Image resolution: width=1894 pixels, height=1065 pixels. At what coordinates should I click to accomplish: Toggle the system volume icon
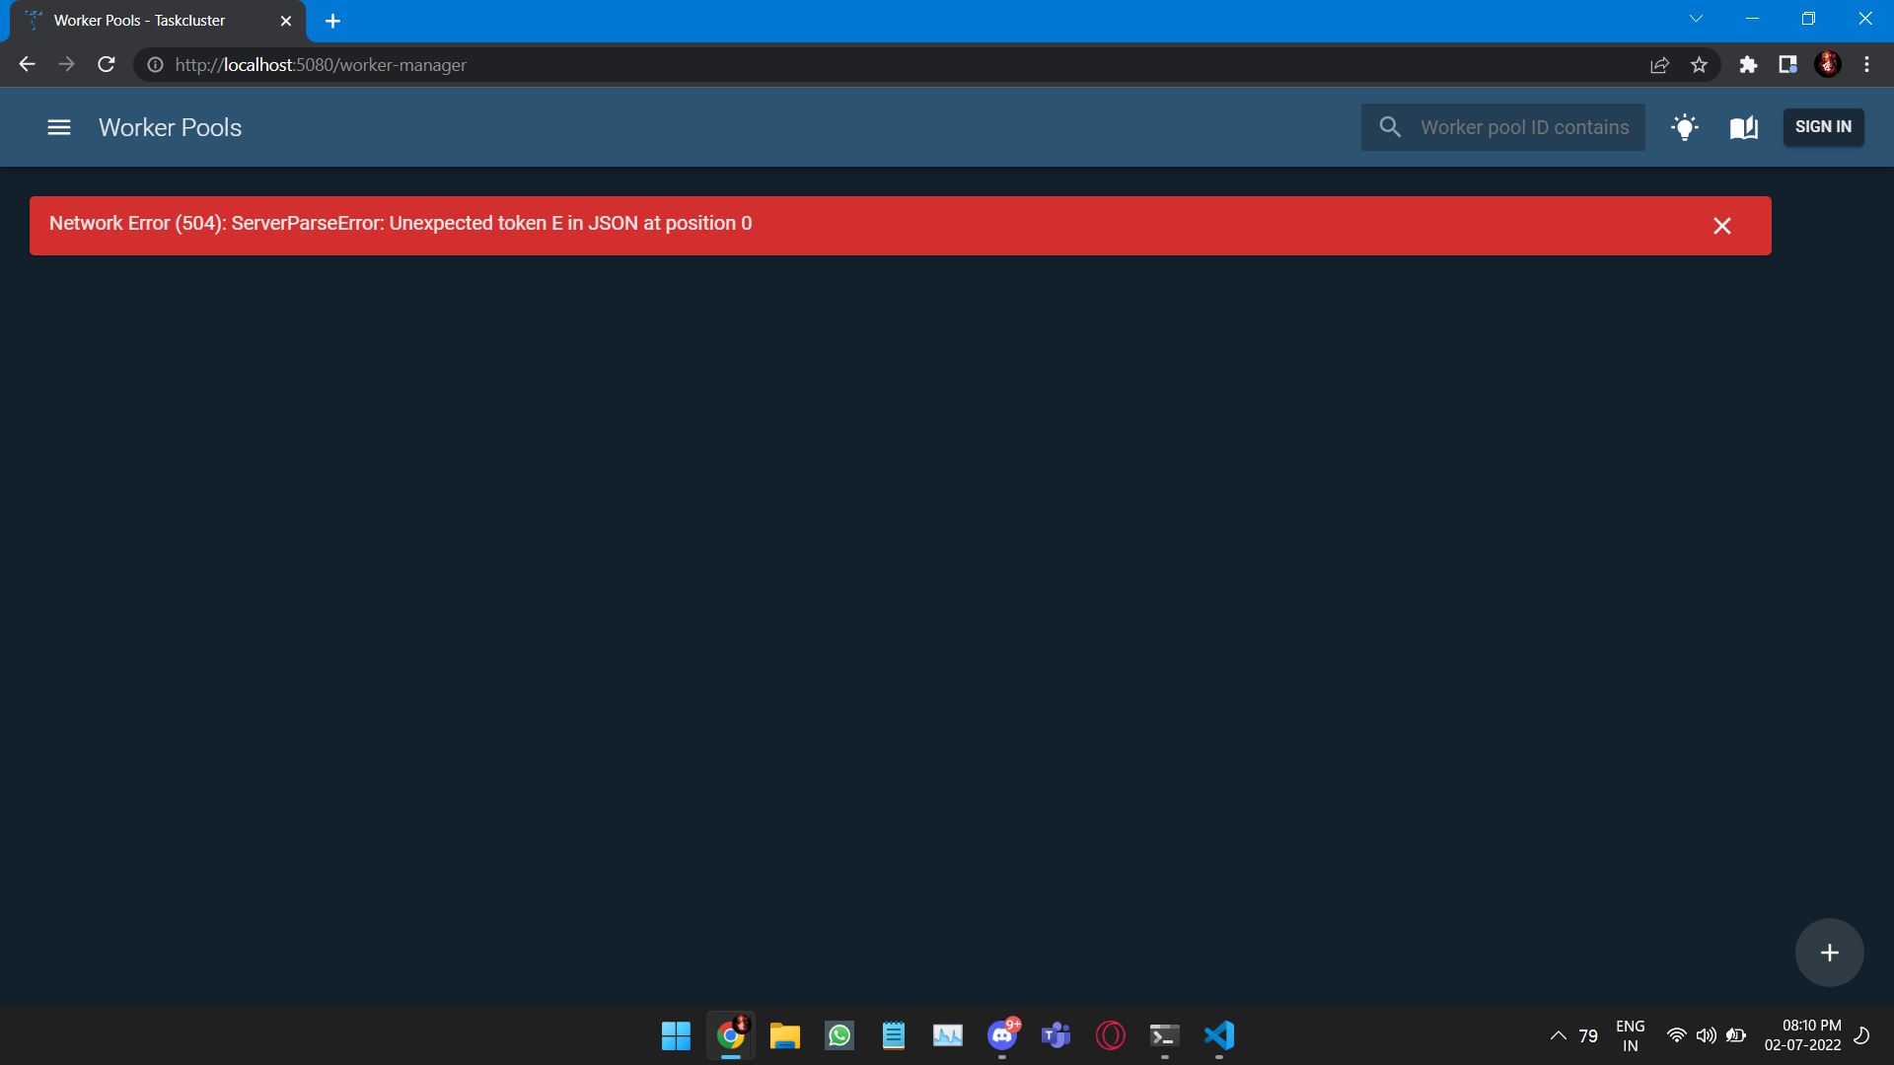coord(1707,1035)
